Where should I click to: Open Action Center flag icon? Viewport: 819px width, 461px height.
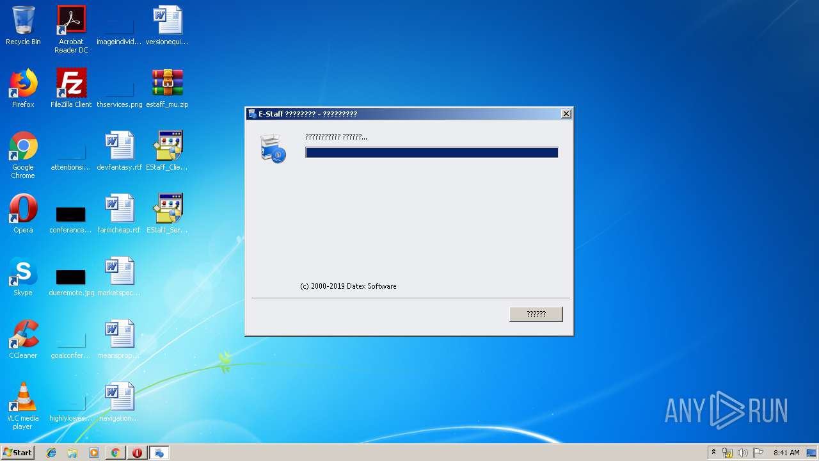[758, 453]
